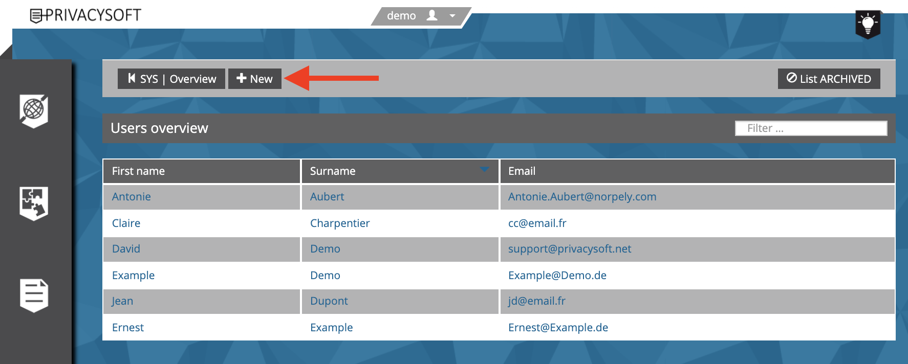Select the Demo surname in David's row
Image resolution: width=908 pixels, height=364 pixels.
(x=400, y=249)
